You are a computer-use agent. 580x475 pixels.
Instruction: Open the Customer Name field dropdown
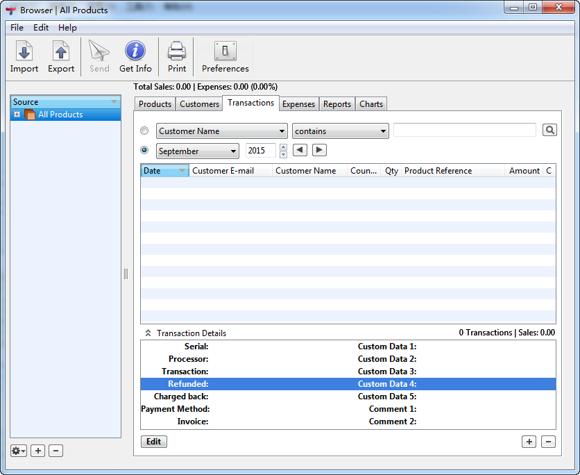tap(221, 131)
